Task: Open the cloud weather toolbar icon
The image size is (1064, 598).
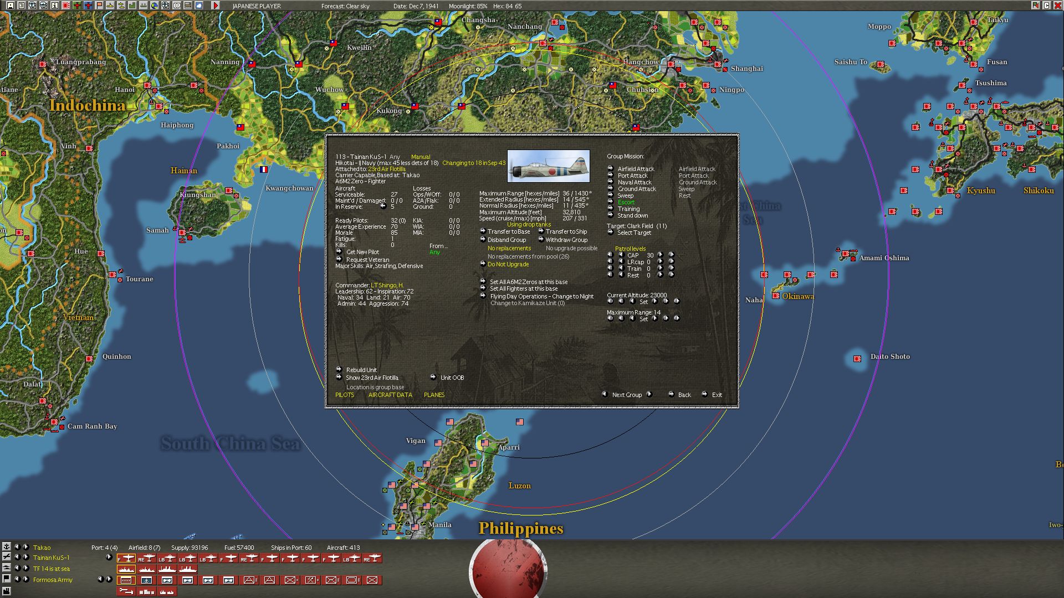Action: pyautogui.click(x=199, y=6)
